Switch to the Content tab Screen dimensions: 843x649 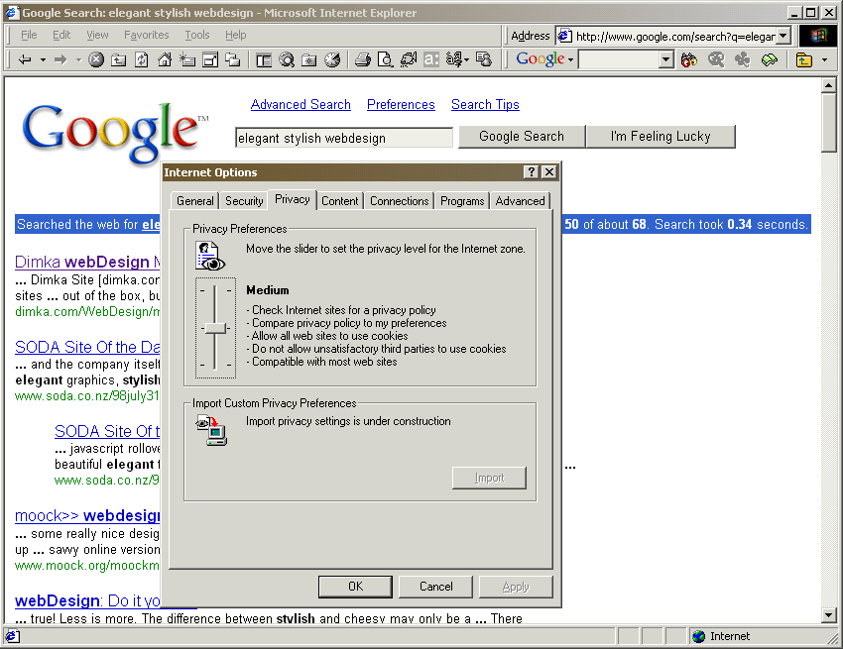tap(340, 201)
